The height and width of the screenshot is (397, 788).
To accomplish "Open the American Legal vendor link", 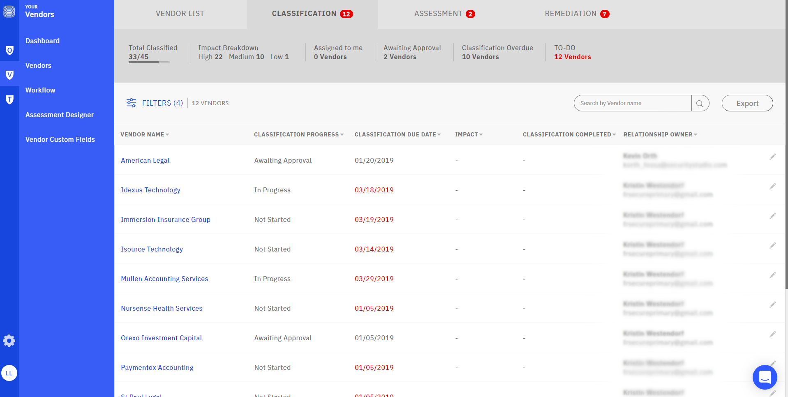I will (145, 160).
